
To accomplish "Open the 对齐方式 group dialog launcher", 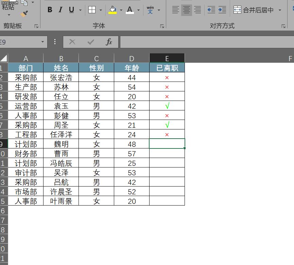I will (x=283, y=25).
